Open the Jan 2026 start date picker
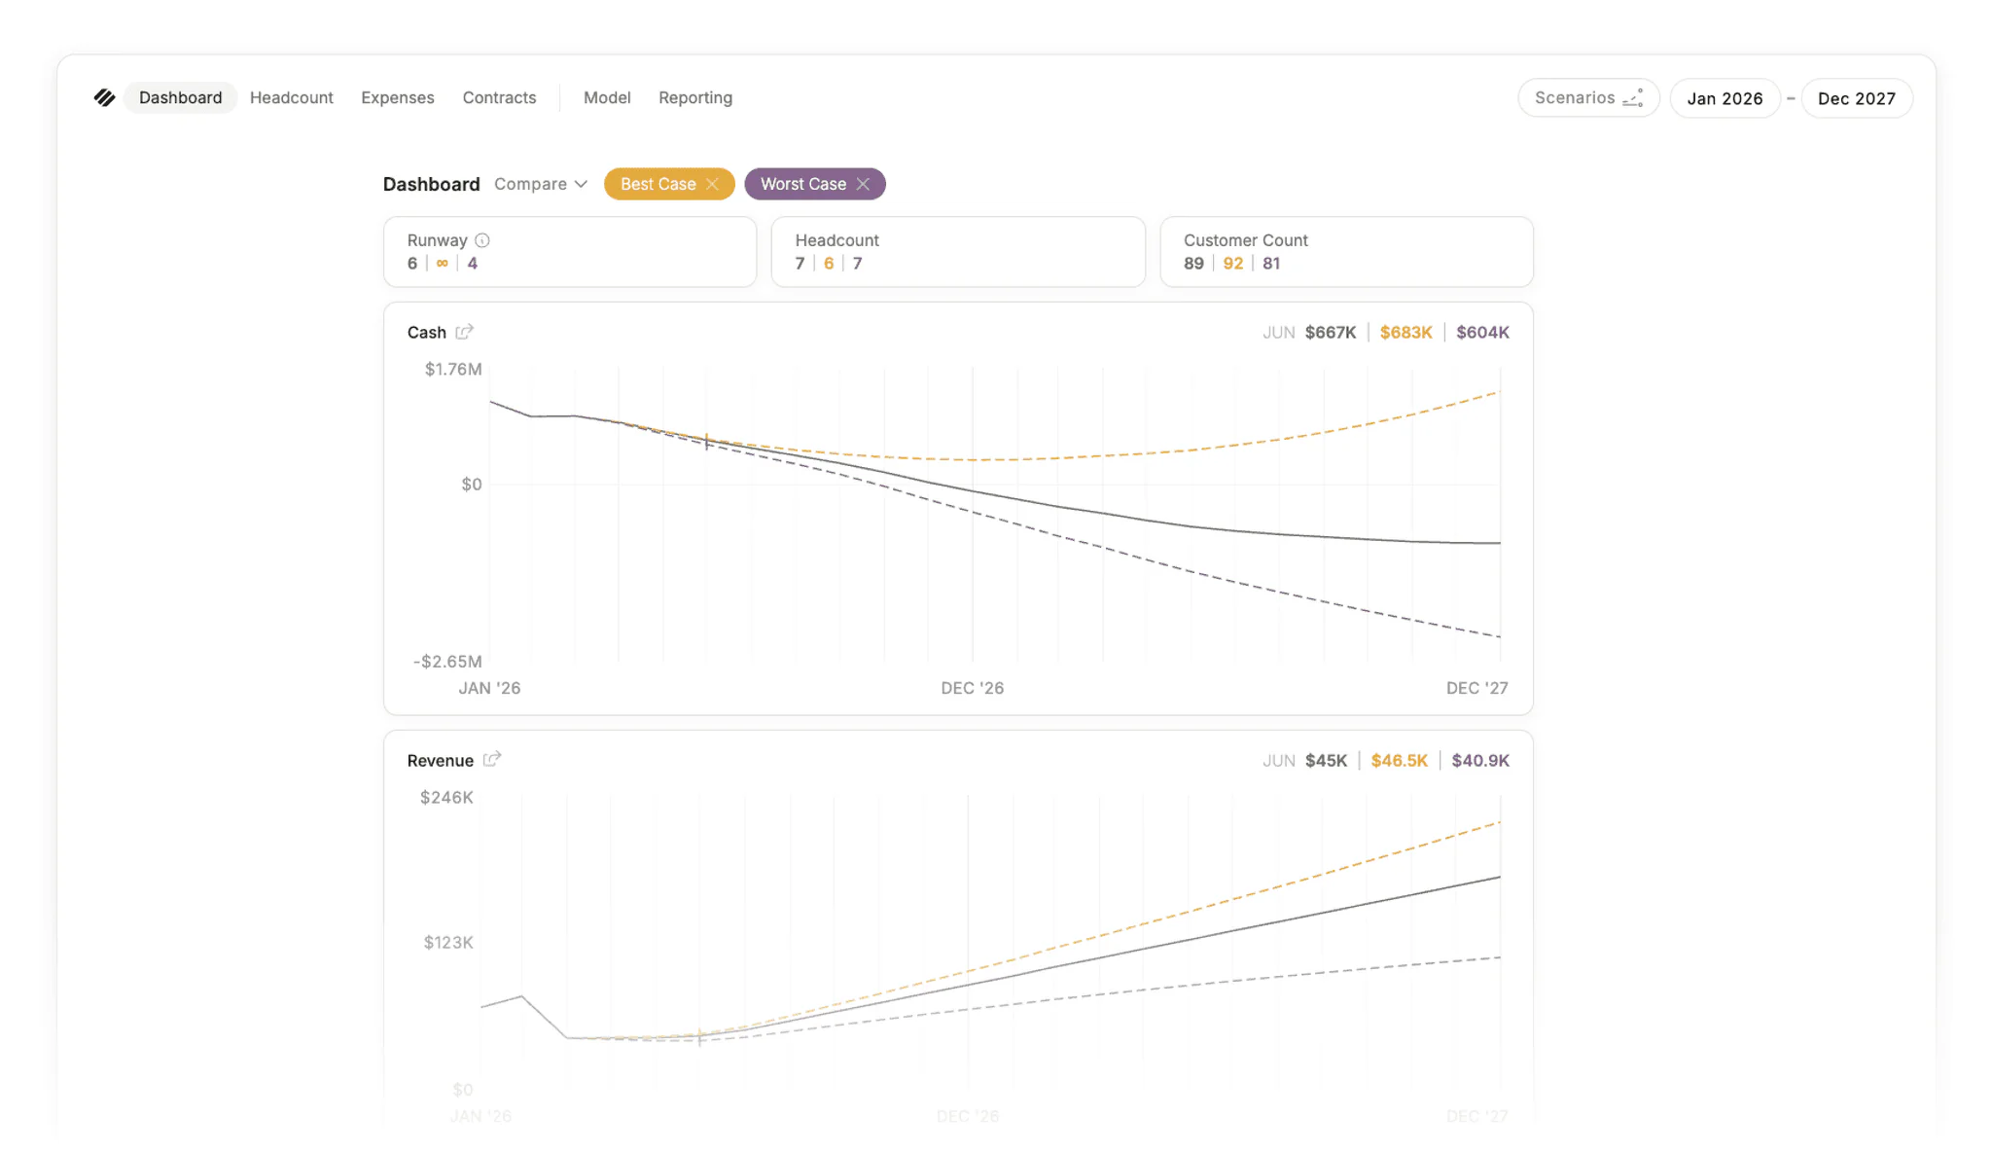The height and width of the screenshot is (1153, 1992). (x=1725, y=98)
